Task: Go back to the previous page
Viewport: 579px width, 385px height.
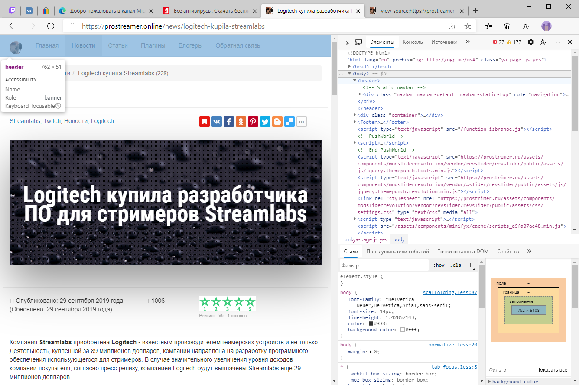Action: pyautogui.click(x=13, y=26)
